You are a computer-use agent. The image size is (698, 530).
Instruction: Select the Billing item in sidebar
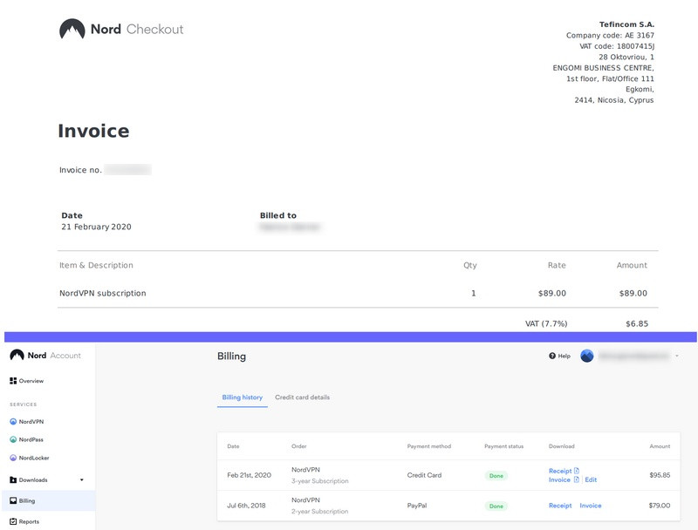26,501
